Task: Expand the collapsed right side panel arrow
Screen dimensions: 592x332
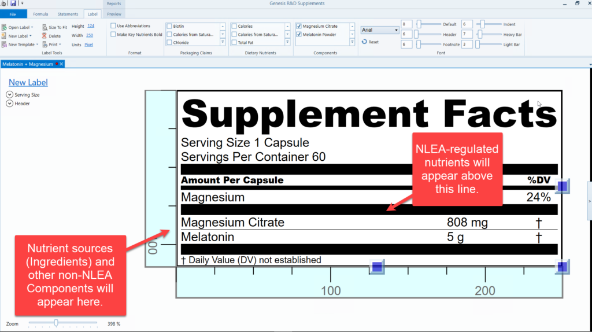Action: pyautogui.click(x=590, y=201)
